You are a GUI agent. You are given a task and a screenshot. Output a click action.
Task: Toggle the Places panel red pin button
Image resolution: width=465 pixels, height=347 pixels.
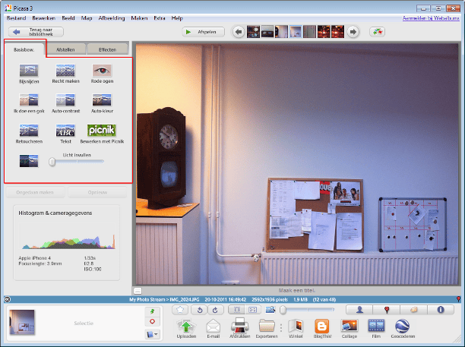tap(387, 310)
